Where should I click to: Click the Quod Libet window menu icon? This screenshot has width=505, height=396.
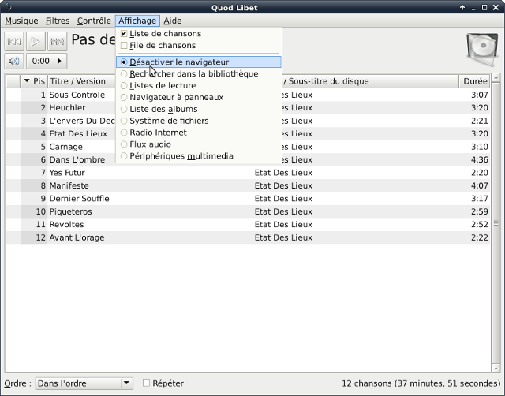[7, 7]
